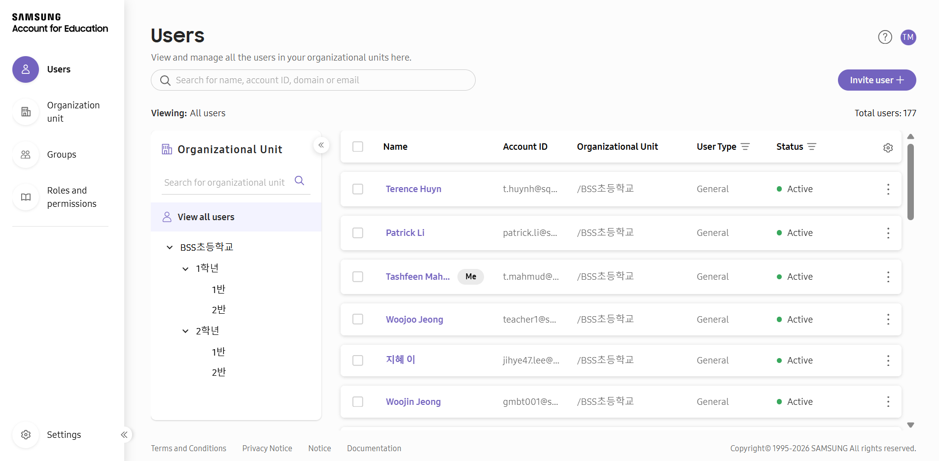
Task: Open Woojoo Jeong's user profile
Action: pos(415,320)
